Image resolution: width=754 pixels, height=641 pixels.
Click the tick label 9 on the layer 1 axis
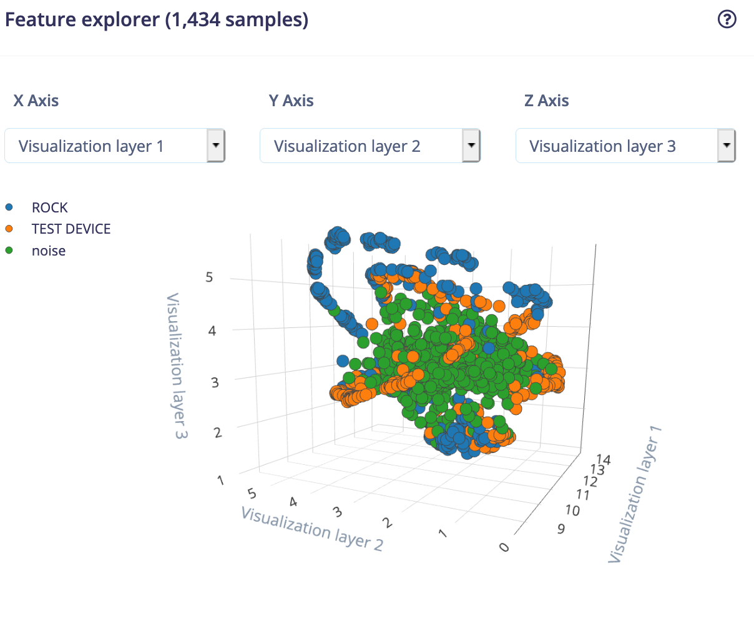click(x=561, y=529)
